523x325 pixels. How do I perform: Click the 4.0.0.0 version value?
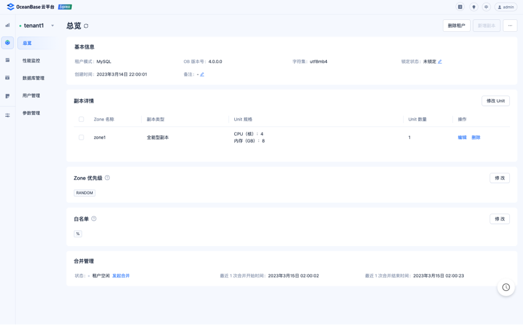coord(215,61)
